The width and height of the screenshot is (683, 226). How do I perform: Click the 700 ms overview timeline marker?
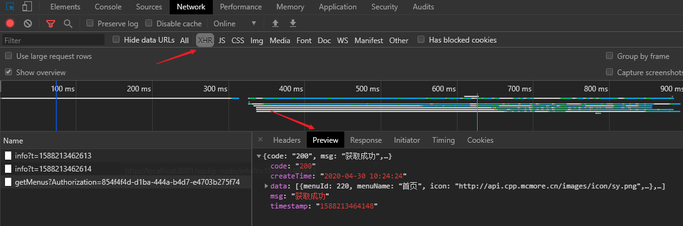(x=520, y=89)
